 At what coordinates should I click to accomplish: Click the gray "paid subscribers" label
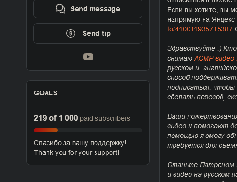pos(105,118)
